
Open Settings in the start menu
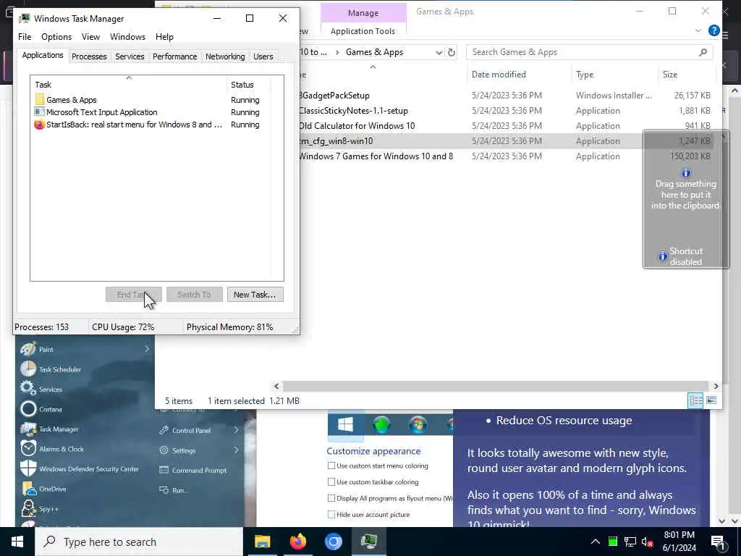tap(184, 450)
